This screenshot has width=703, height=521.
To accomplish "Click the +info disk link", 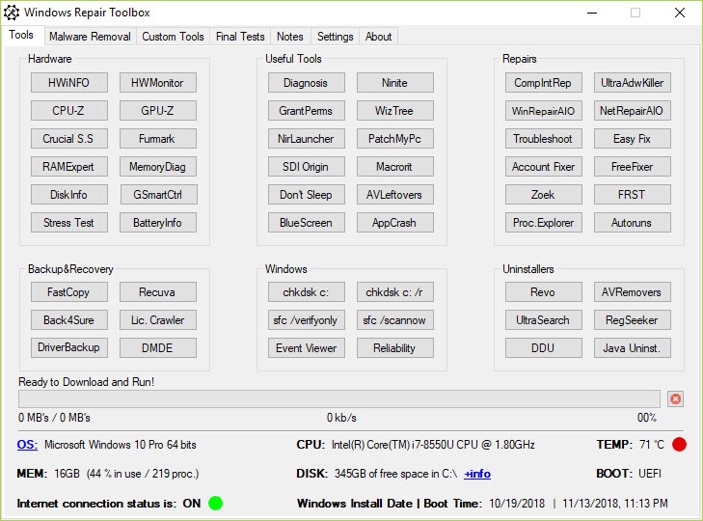I will click(x=477, y=474).
